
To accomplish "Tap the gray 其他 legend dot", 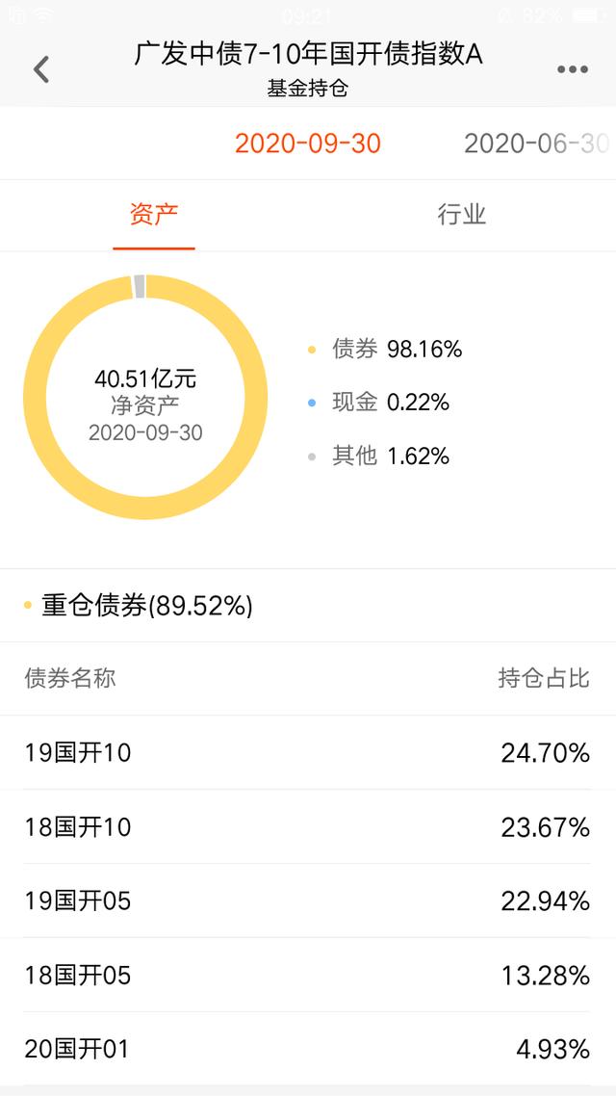I will [x=312, y=457].
